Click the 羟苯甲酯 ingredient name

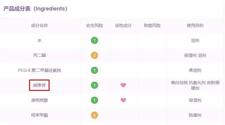[x=39, y=115]
